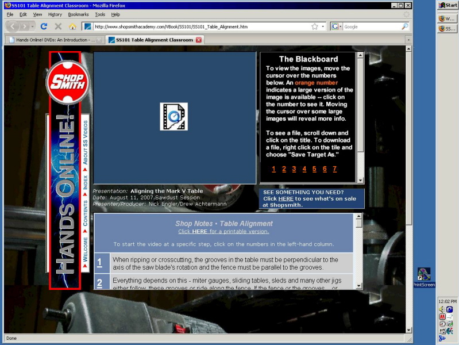
Task: Click main page scroll-down arrow
Action: [x=408, y=330]
